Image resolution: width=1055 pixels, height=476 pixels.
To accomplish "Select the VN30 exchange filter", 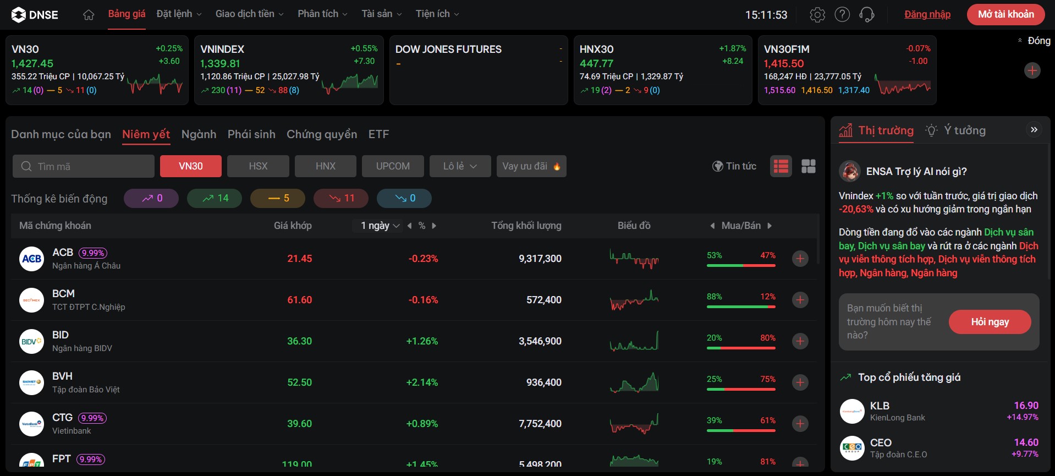I will pos(191,166).
